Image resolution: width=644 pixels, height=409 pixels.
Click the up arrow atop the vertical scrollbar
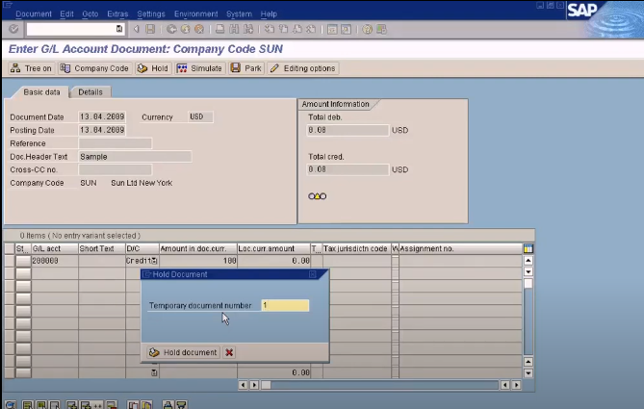point(528,261)
